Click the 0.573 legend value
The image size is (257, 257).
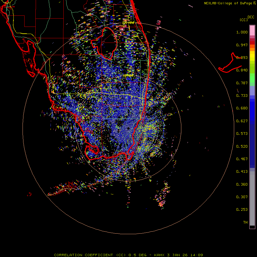242,134
